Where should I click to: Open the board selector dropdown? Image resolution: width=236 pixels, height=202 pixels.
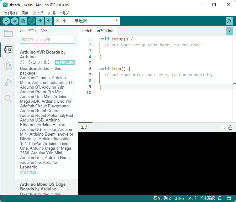tap(87, 21)
